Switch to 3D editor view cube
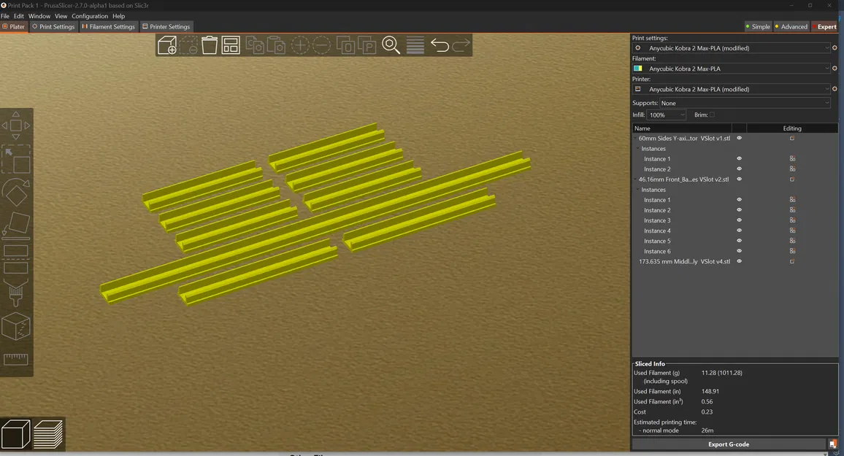Viewport: 844px width, 456px height. click(x=16, y=434)
